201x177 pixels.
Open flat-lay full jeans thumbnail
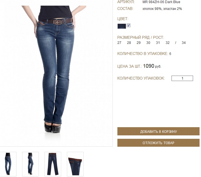coord(53,164)
